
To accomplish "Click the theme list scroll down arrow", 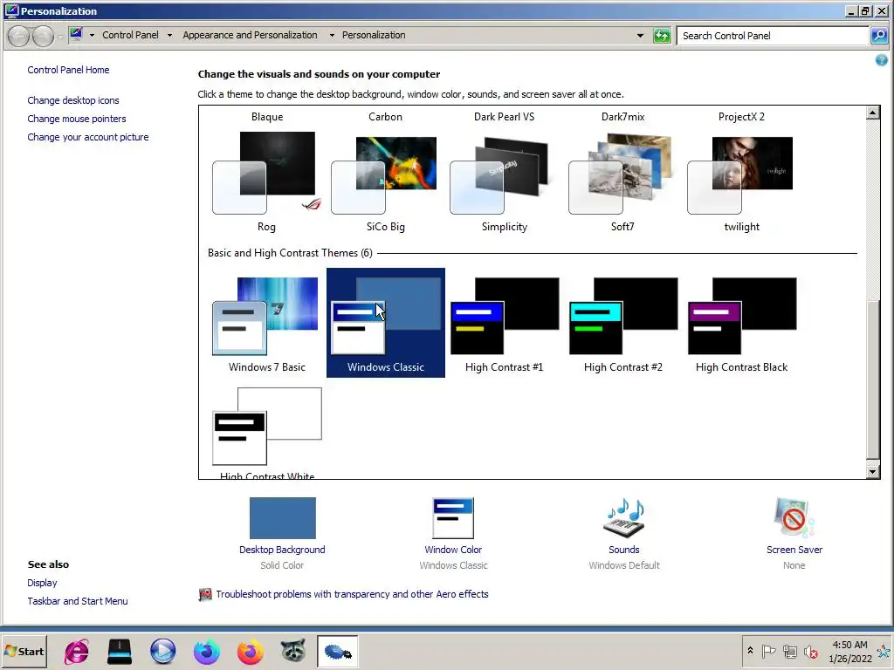I will point(872,472).
